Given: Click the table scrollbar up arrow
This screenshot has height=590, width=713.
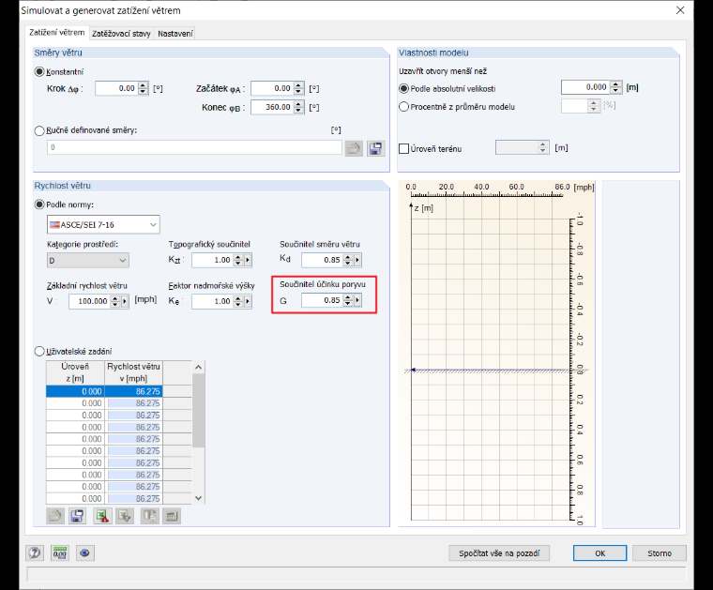Looking at the screenshot, I should [198, 367].
